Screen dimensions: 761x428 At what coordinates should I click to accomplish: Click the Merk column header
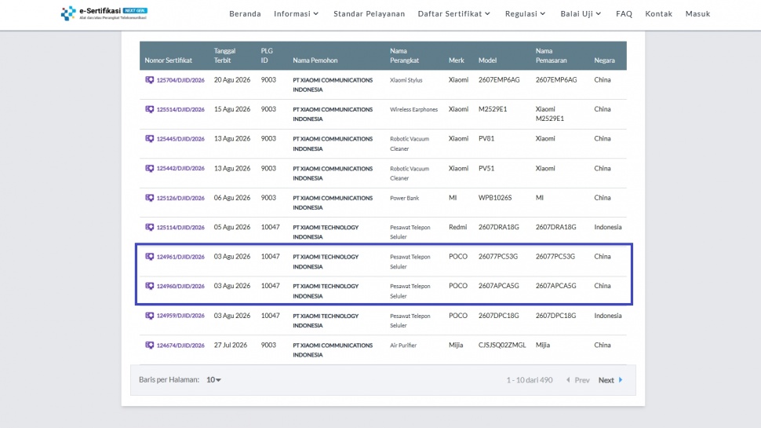click(457, 60)
